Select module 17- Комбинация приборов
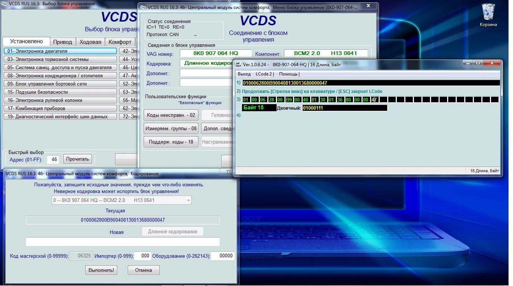 tap(60, 108)
